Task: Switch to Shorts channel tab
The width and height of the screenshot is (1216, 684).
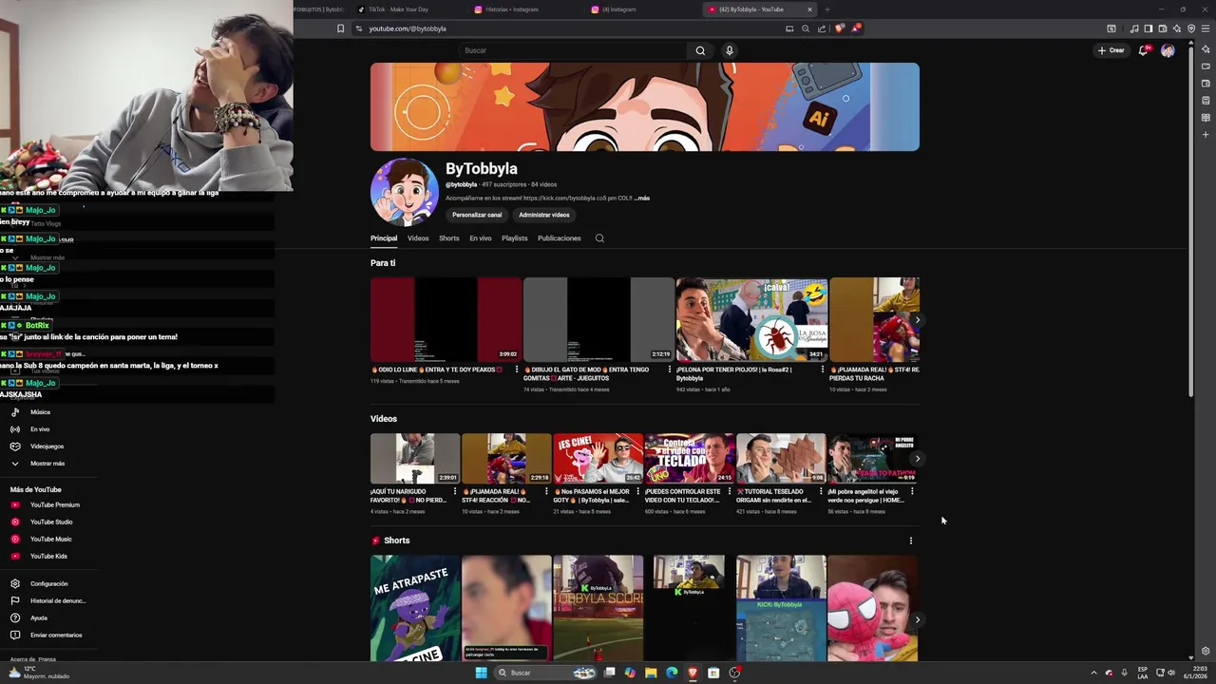Action: [x=449, y=238]
